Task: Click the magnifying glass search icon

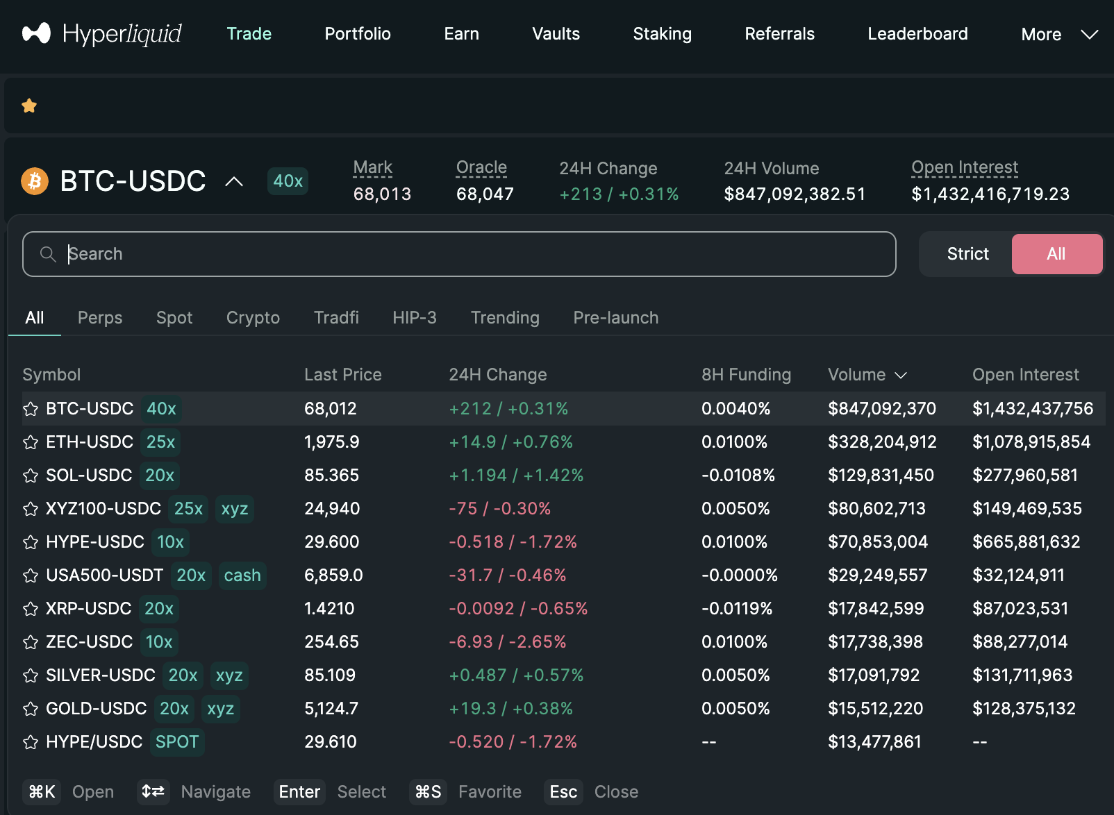Action: tap(47, 254)
